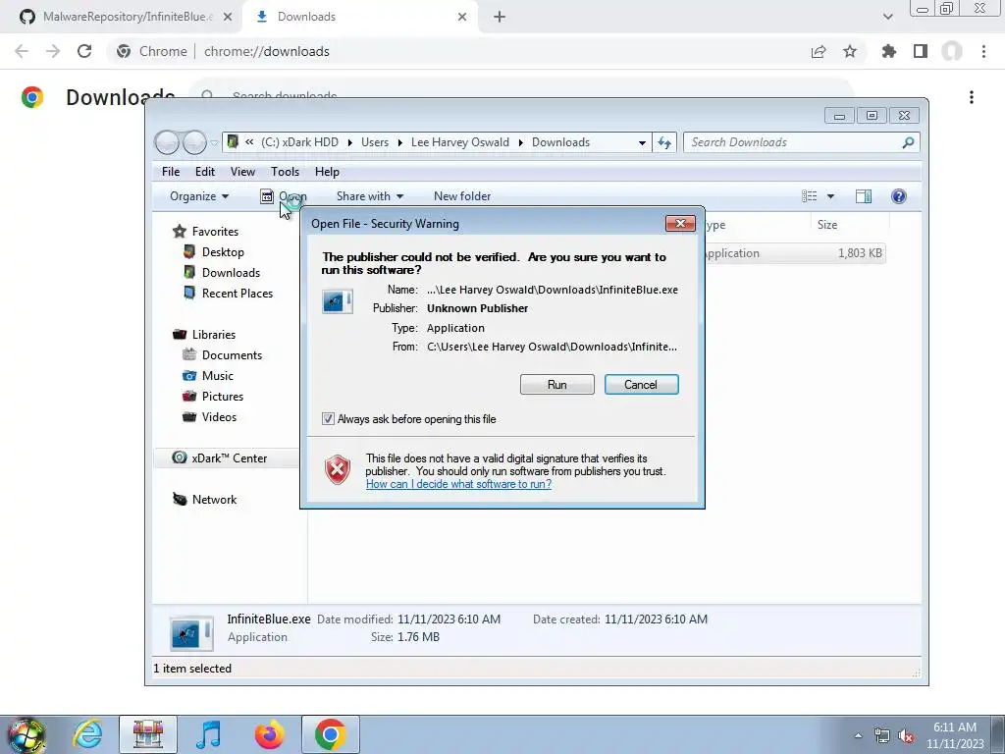The image size is (1005, 754).
Task: Select xDark Center in the navigation pane
Action: tap(229, 458)
